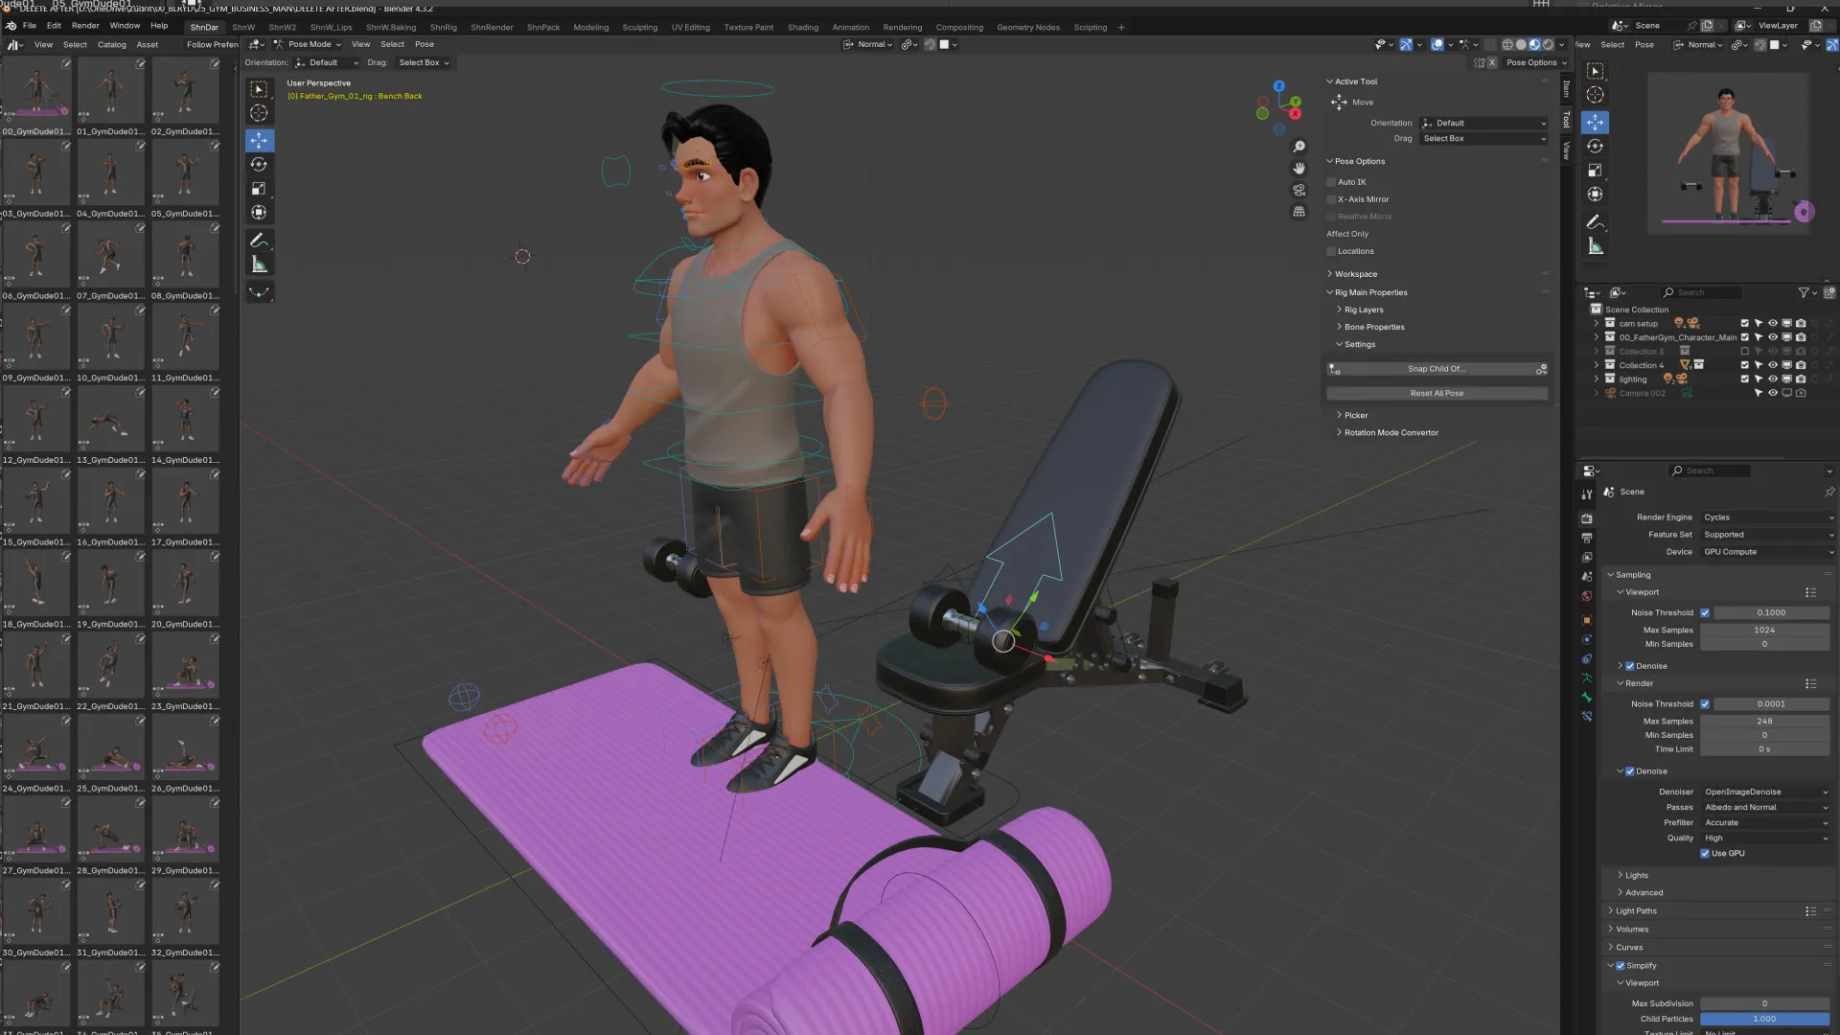1840x1035 pixels.
Task: Click the Snap Child Of button
Action: (x=1435, y=368)
